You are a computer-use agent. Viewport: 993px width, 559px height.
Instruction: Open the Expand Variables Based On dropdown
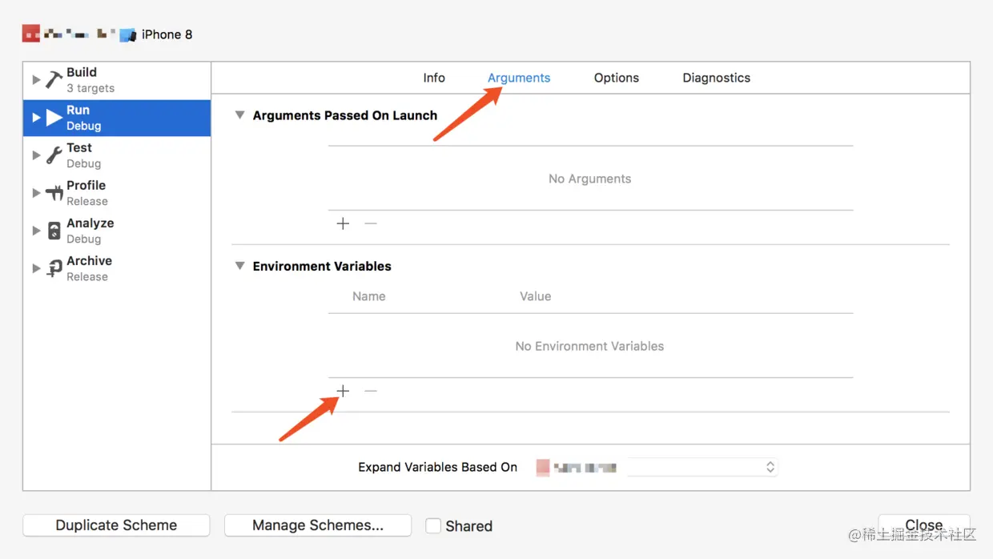(x=702, y=467)
